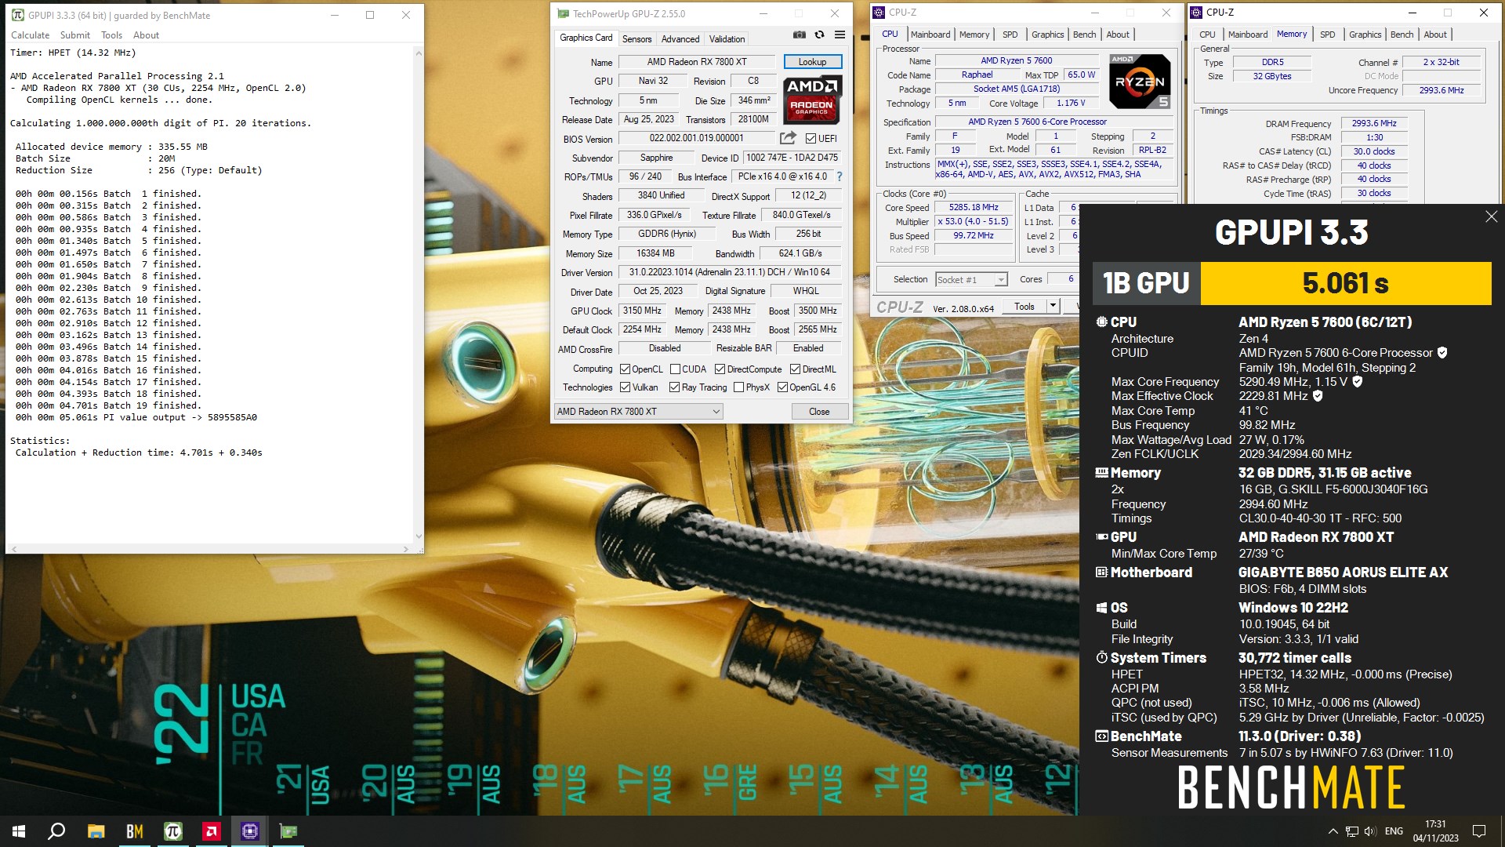Screen dimensions: 1505x847
Task: Open the Calculate menu in GPUPI
Action: pyautogui.click(x=30, y=35)
